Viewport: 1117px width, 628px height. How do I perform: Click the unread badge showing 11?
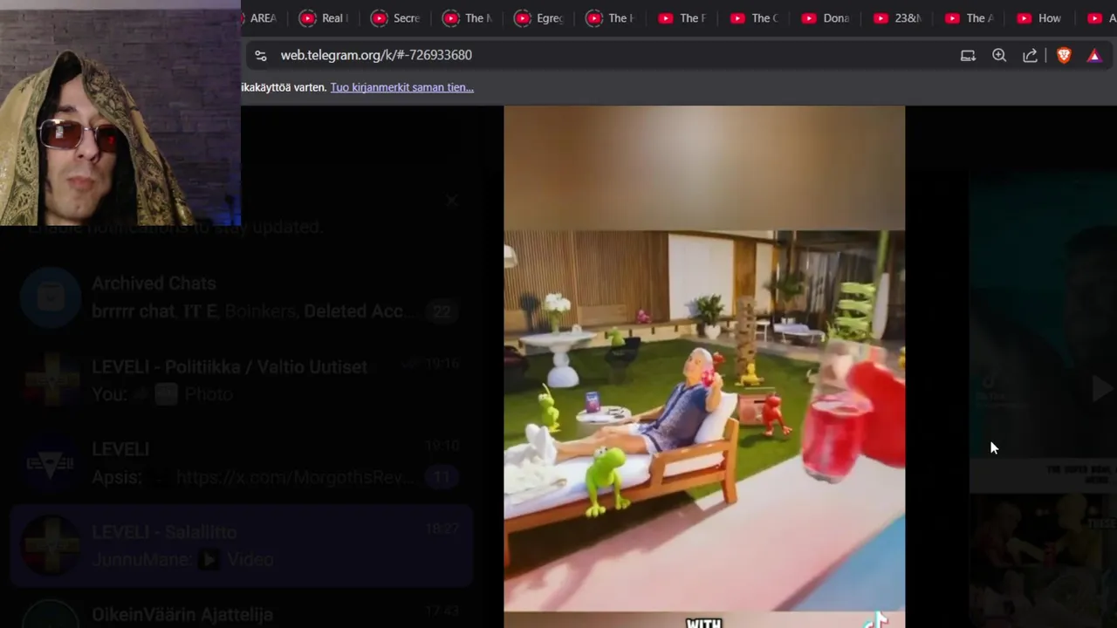[x=442, y=477]
